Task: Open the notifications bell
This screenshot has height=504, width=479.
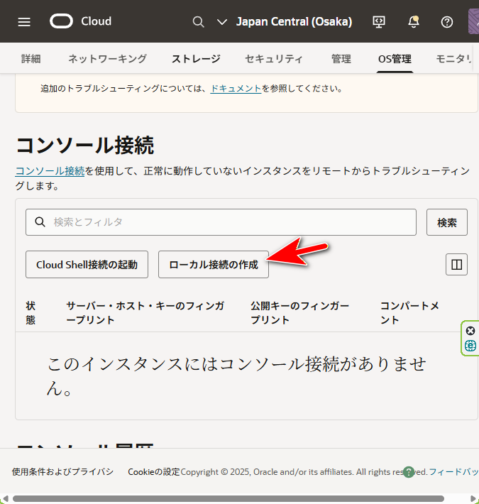Action: pyautogui.click(x=414, y=21)
